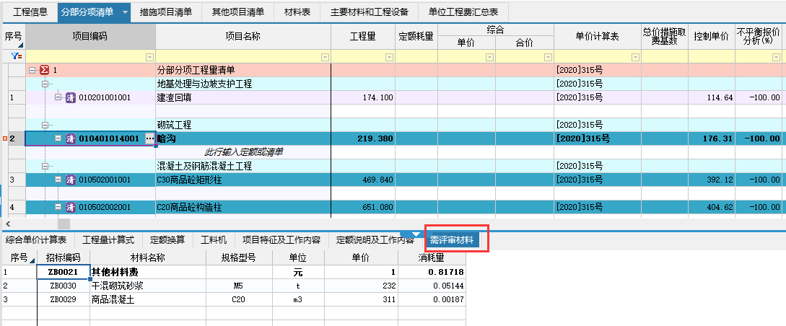
Task: Open the 分部分项清单 tab dropdown arrow
Action: click(x=125, y=12)
